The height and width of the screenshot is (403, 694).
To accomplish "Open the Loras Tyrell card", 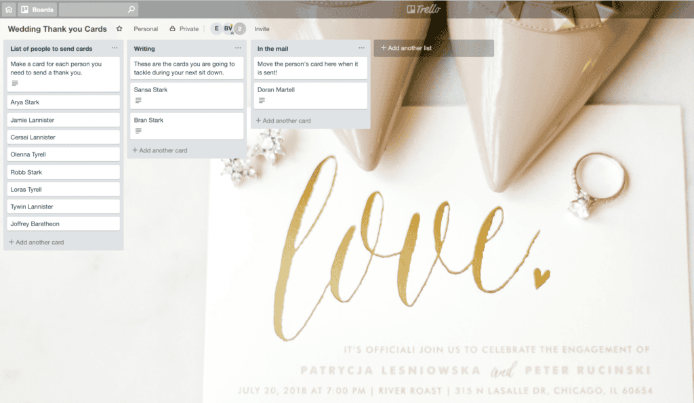I will (63, 190).
